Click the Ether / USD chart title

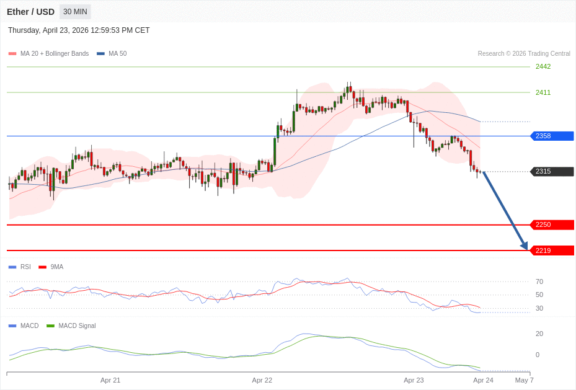point(30,12)
